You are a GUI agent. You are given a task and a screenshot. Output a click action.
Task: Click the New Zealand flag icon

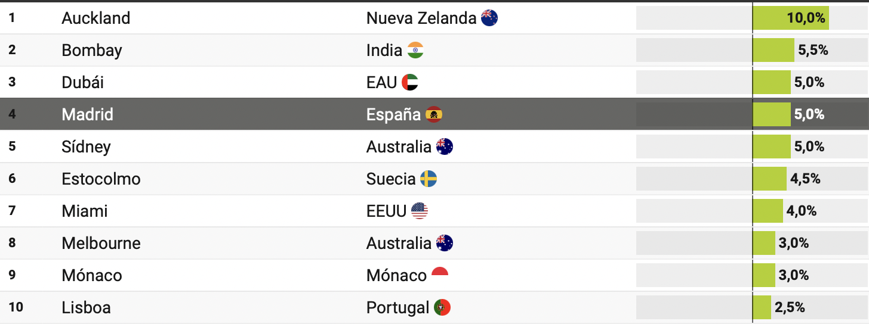489,18
